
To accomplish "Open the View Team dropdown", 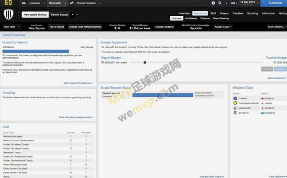I will (x=11, y=27).
